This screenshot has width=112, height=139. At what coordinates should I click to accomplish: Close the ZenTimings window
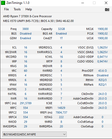coord(106,3)
